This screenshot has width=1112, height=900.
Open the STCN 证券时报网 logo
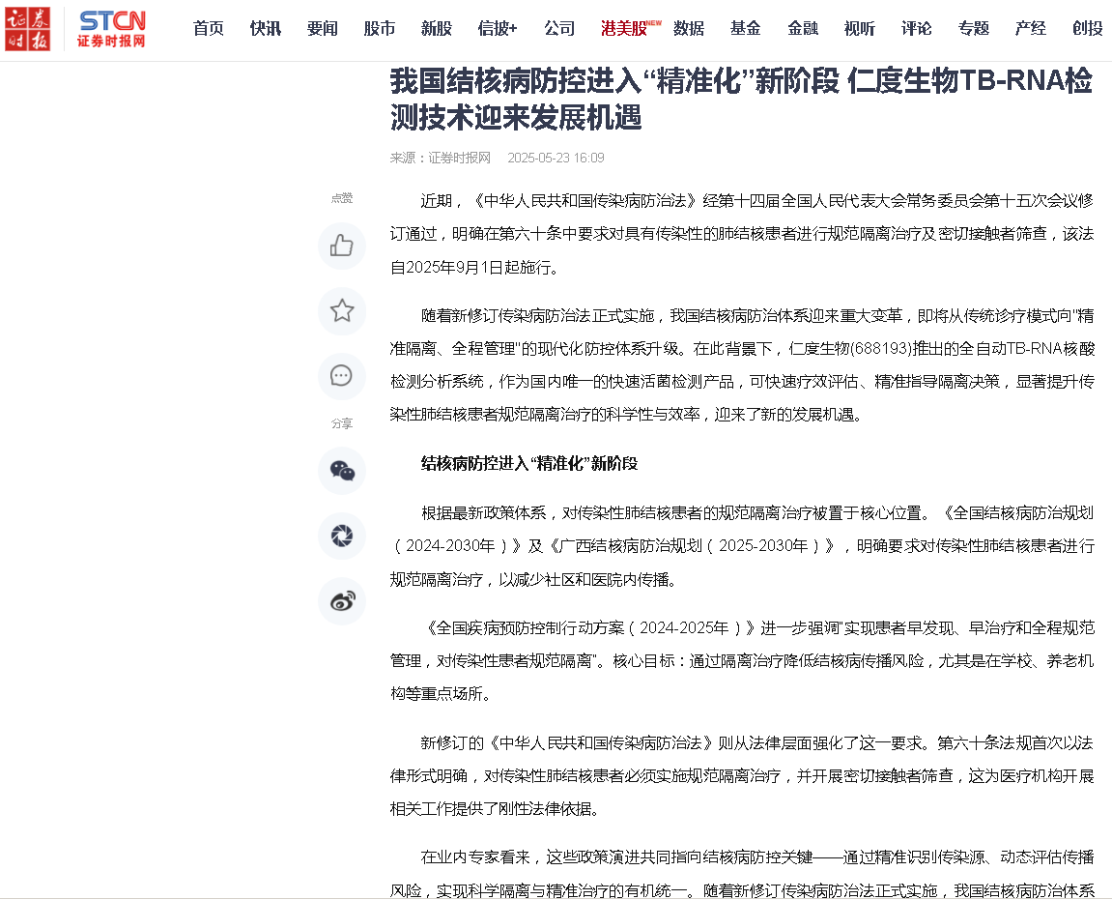point(111,28)
